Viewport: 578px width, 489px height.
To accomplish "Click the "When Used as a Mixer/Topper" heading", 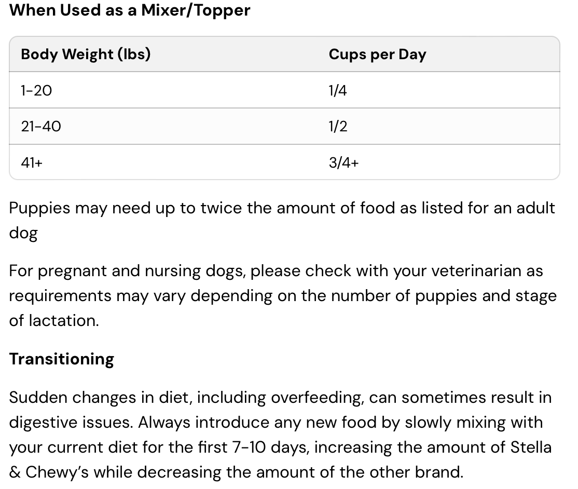I will pyautogui.click(x=130, y=10).
